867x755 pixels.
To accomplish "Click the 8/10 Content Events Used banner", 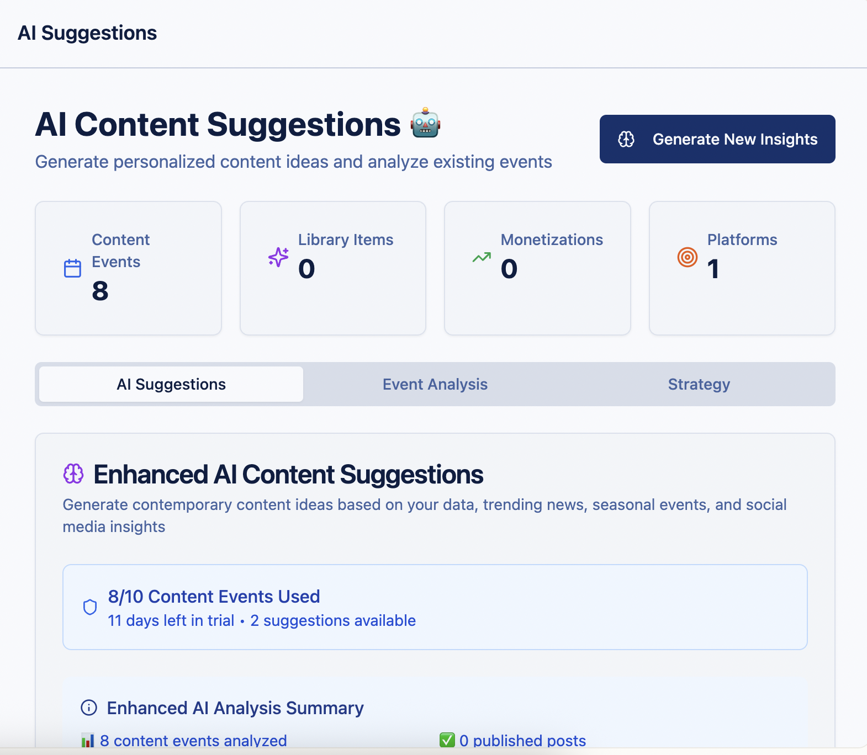I will [435, 607].
